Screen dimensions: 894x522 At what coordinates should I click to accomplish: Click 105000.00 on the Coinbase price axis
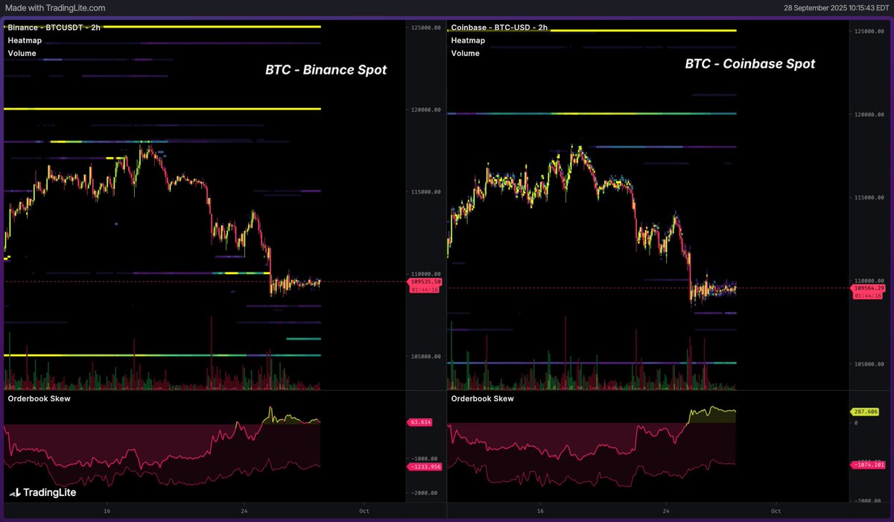pyautogui.click(x=869, y=363)
